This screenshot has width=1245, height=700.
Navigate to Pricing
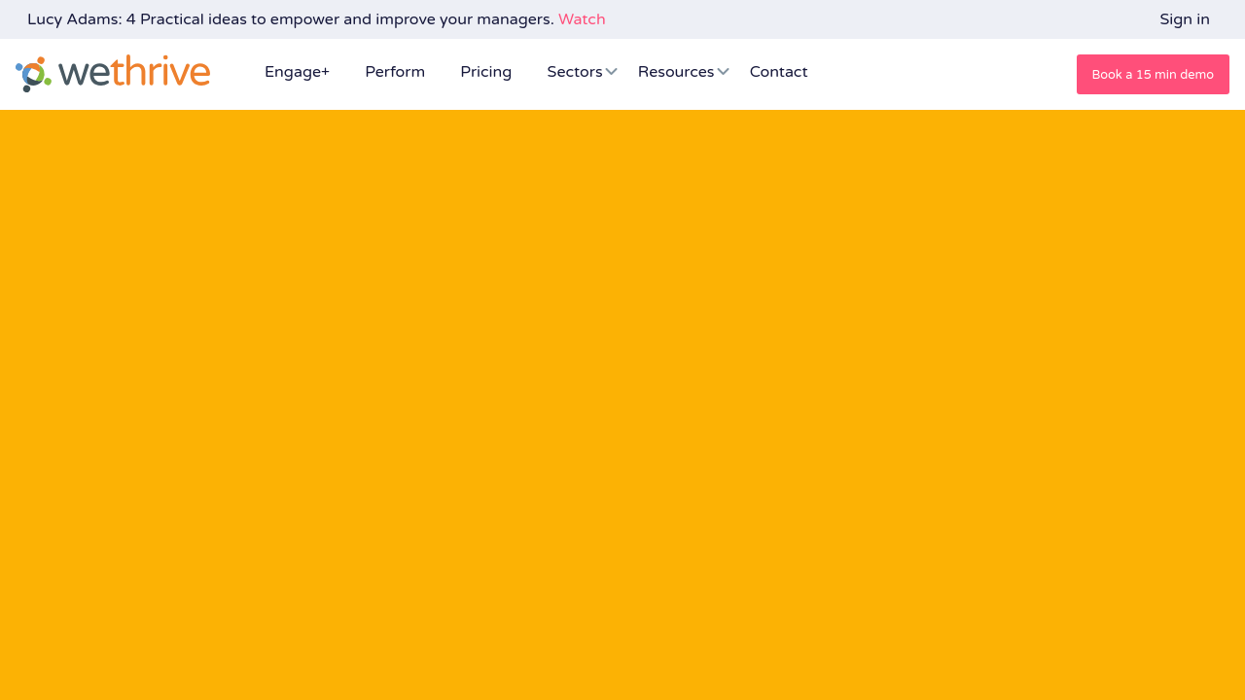pyautogui.click(x=485, y=72)
